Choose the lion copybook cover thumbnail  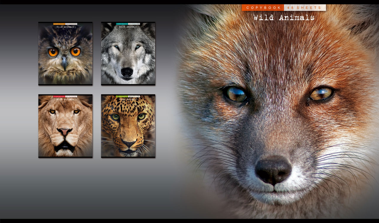[65, 128]
